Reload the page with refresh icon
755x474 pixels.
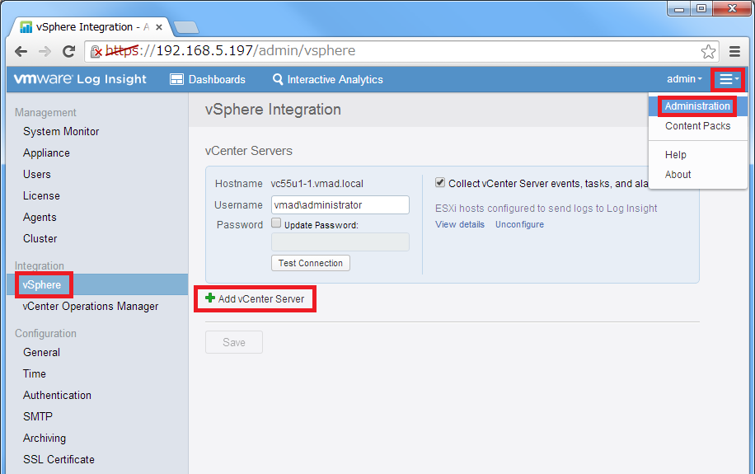pyautogui.click(x=69, y=51)
